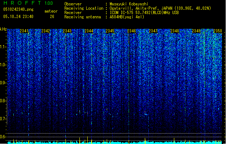Click the 0.9 kHz axis label
Image resolution: width=226 pixels, height=144 pixels.
point(3,83)
